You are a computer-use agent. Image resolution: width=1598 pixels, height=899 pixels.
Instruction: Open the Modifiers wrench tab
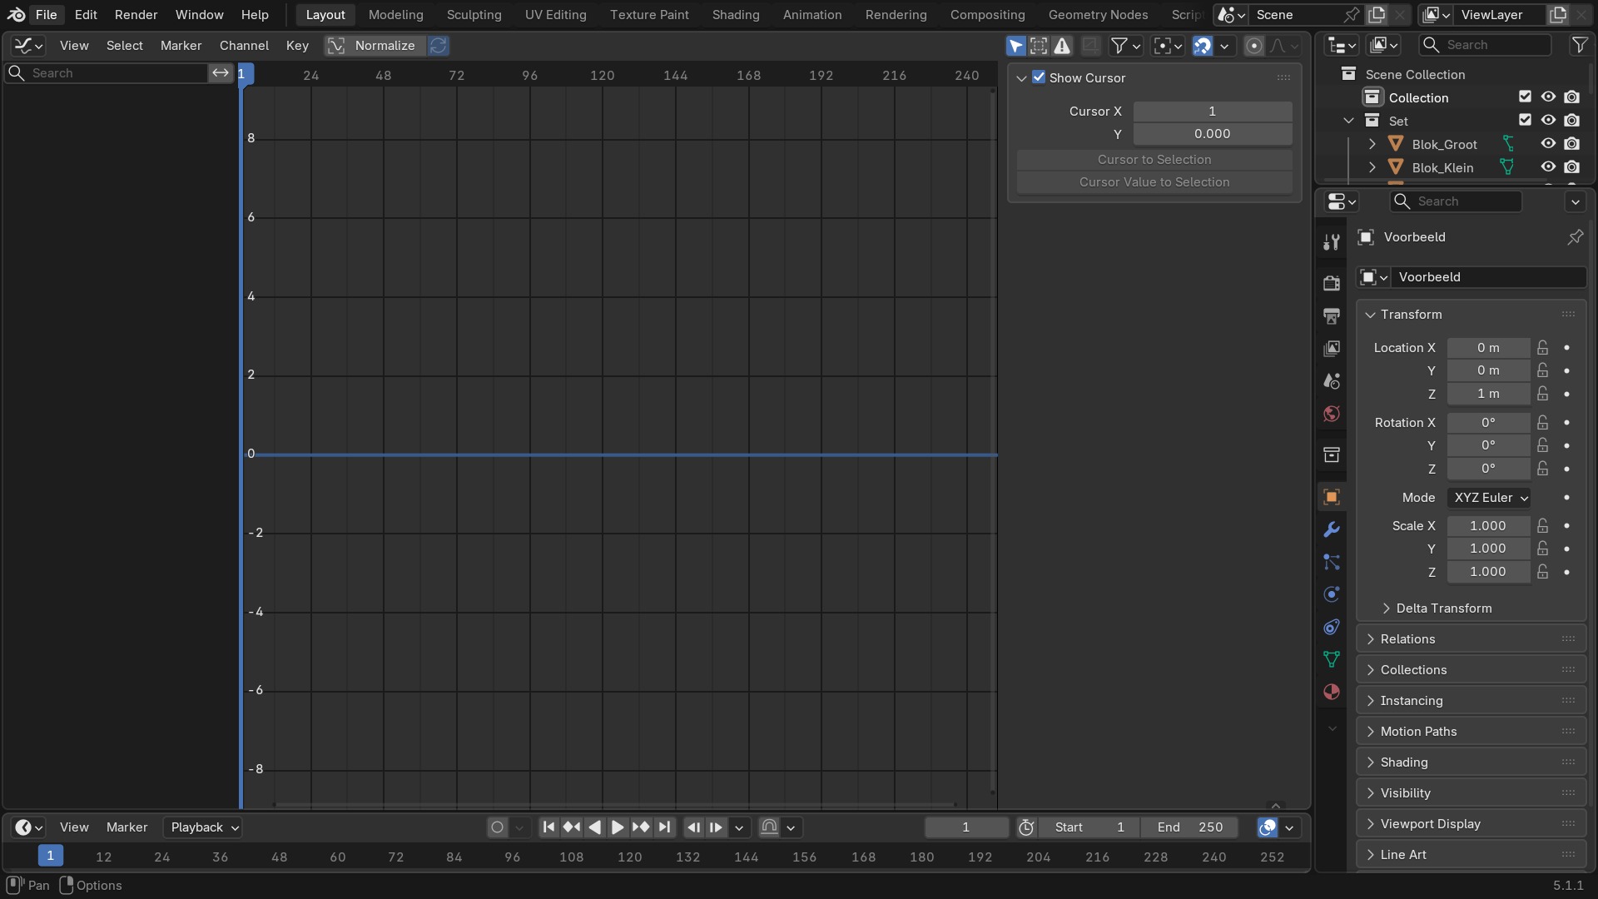point(1332,529)
